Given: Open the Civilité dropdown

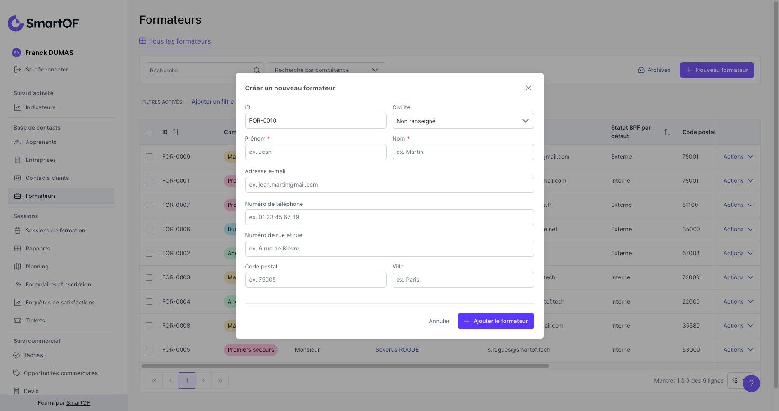Looking at the screenshot, I should point(463,121).
